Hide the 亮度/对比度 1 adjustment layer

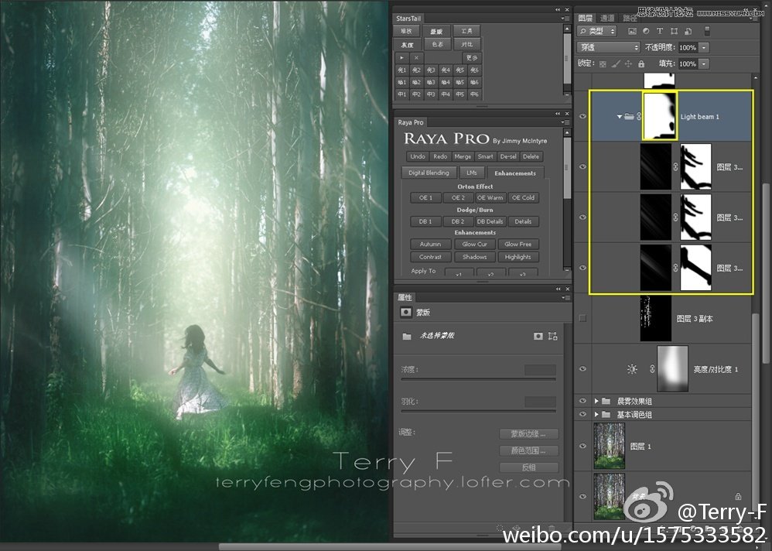(x=582, y=369)
